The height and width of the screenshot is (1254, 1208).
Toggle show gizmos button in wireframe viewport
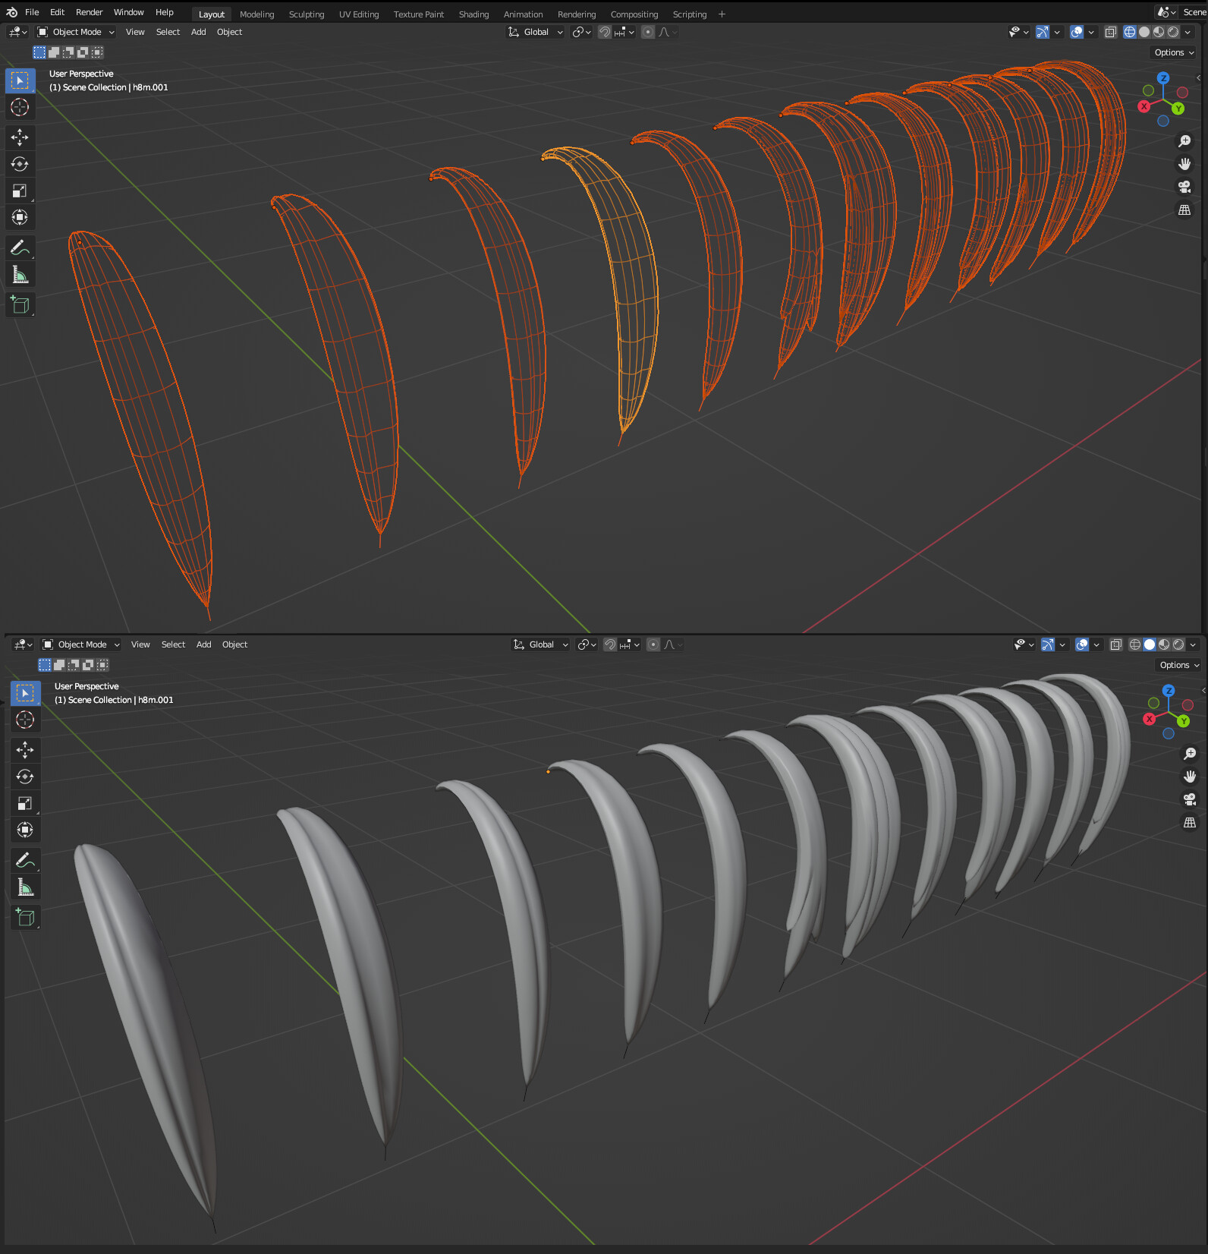1043,32
